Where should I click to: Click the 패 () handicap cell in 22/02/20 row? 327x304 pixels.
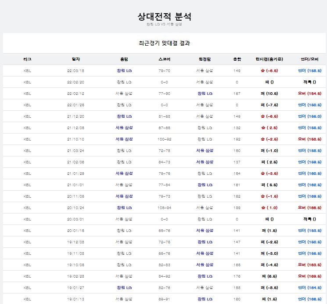[x=269, y=82]
